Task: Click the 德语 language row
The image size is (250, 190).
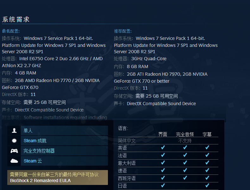Action: [x=168, y=171]
